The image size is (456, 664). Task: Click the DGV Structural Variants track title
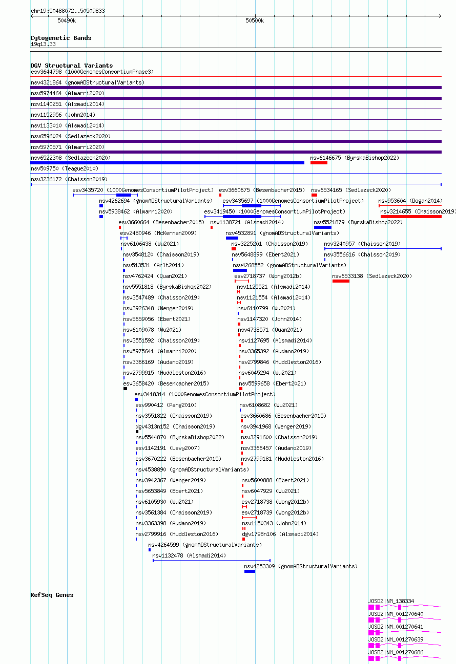tap(71, 66)
